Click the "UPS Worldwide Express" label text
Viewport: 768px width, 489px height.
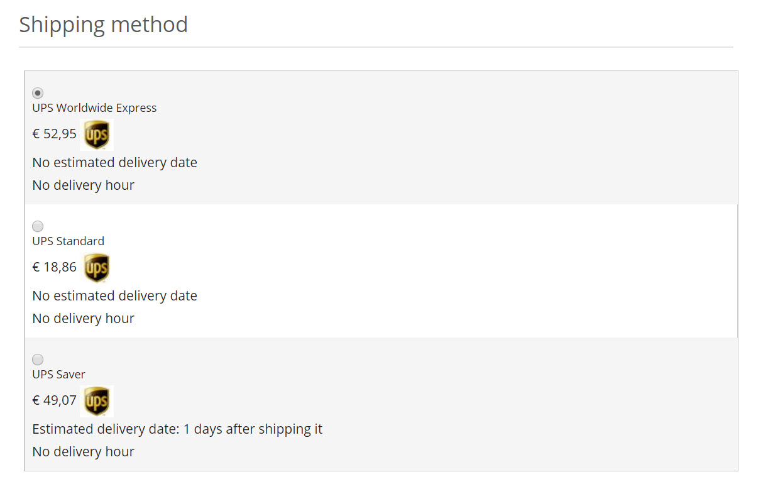tap(94, 108)
